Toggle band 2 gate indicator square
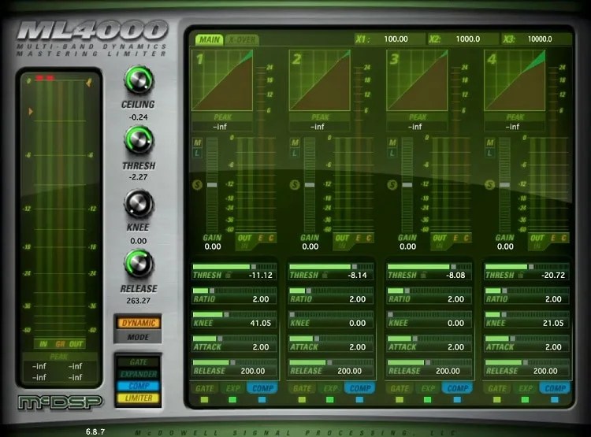Image resolution: width=591 pixels, height=437 pixels. (x=302, y=400)
